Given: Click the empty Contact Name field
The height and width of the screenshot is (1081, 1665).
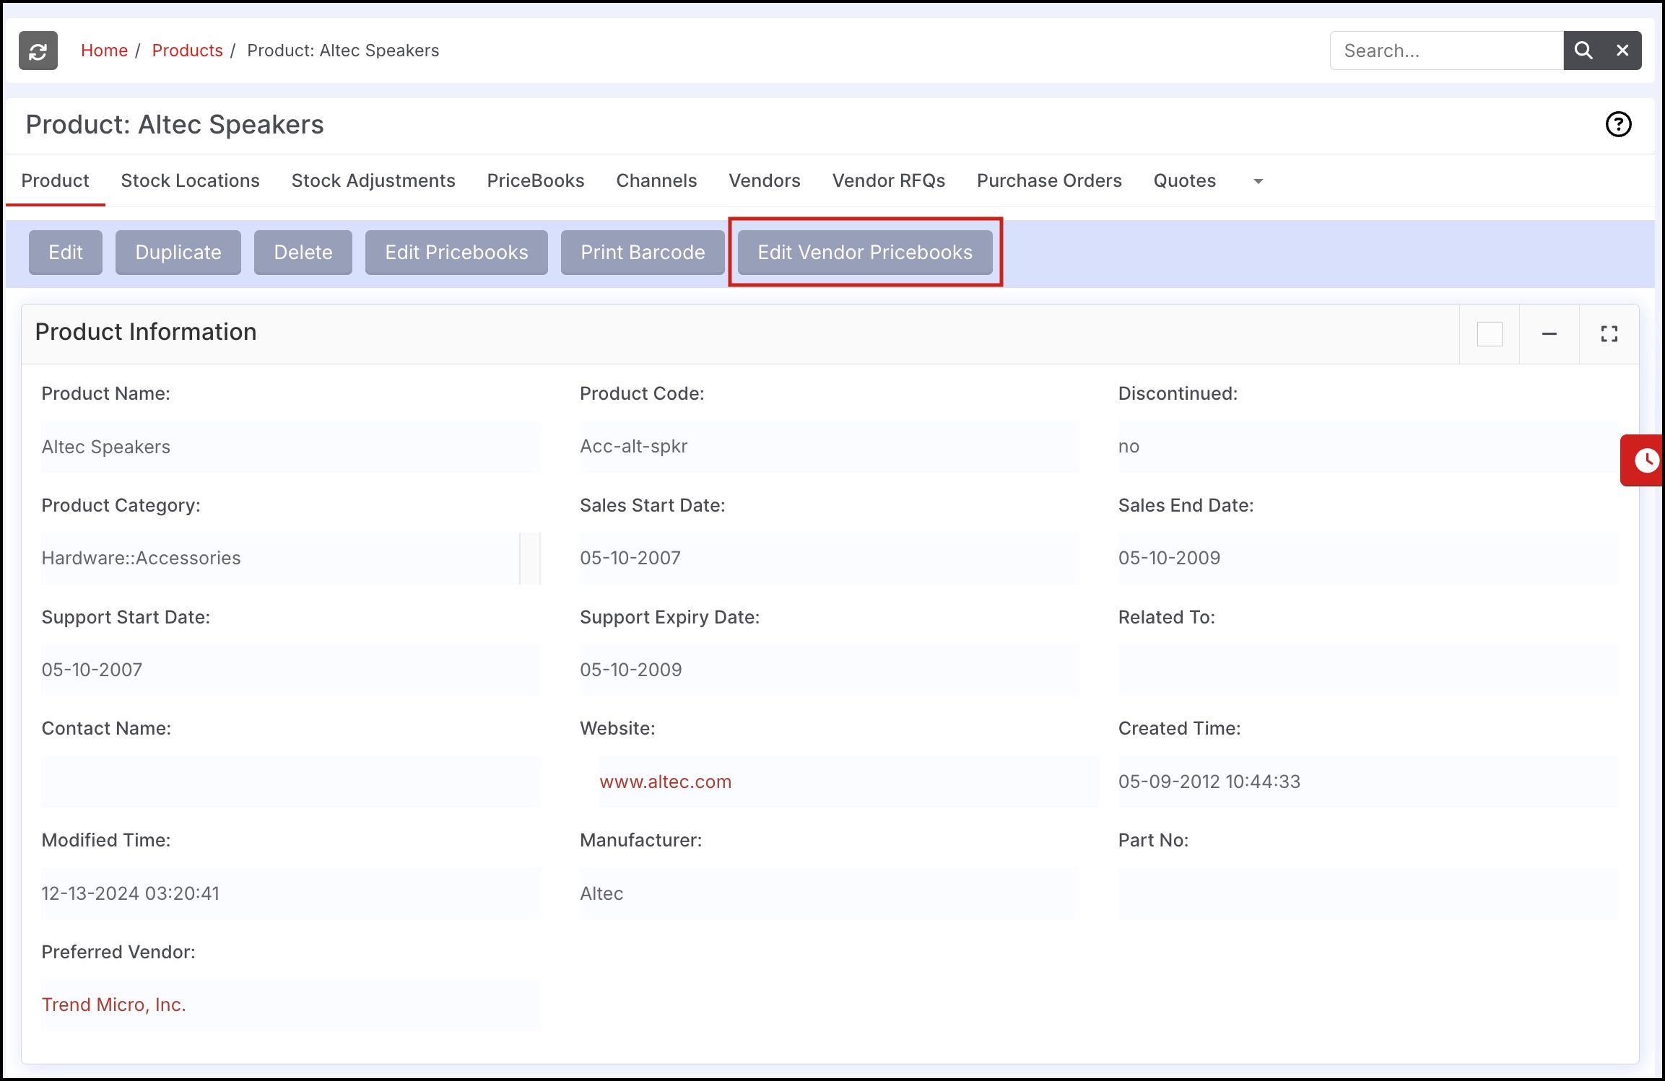Looking at the screenshot, I should 291,782.
